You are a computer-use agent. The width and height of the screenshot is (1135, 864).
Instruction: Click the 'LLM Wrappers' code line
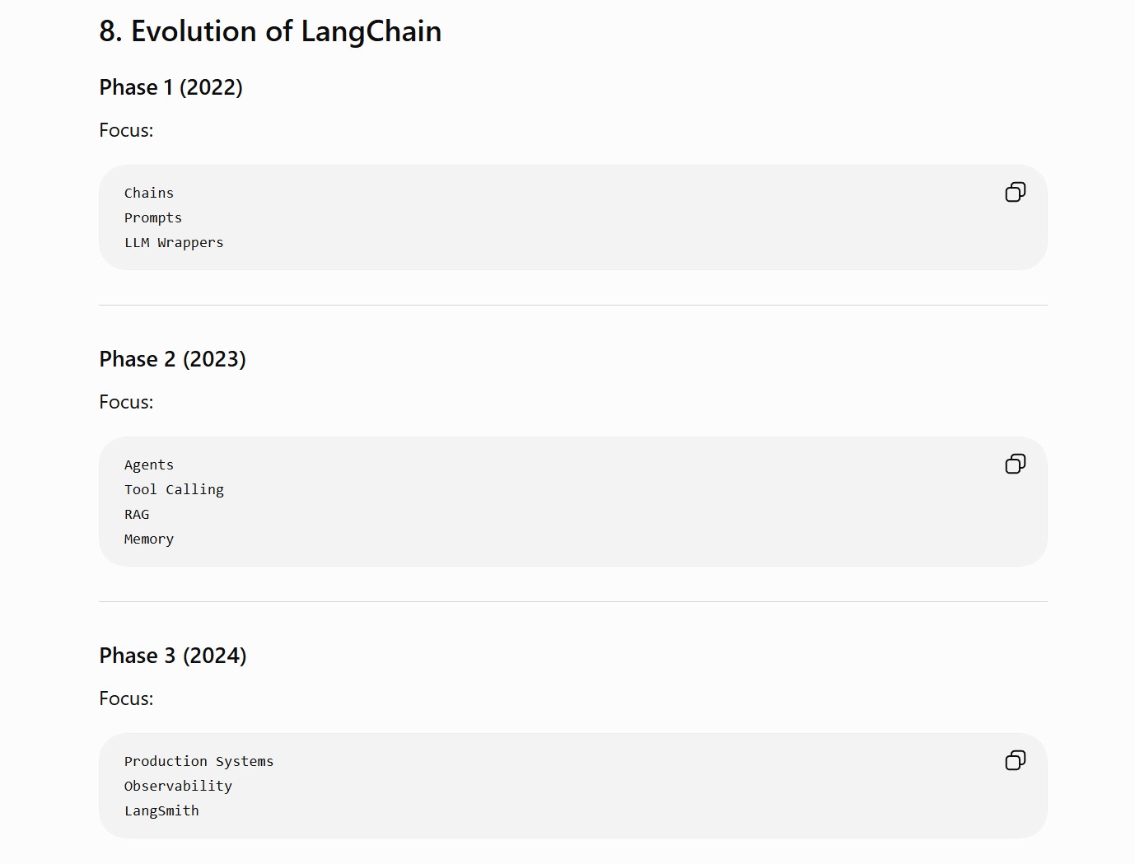[174, 242]
